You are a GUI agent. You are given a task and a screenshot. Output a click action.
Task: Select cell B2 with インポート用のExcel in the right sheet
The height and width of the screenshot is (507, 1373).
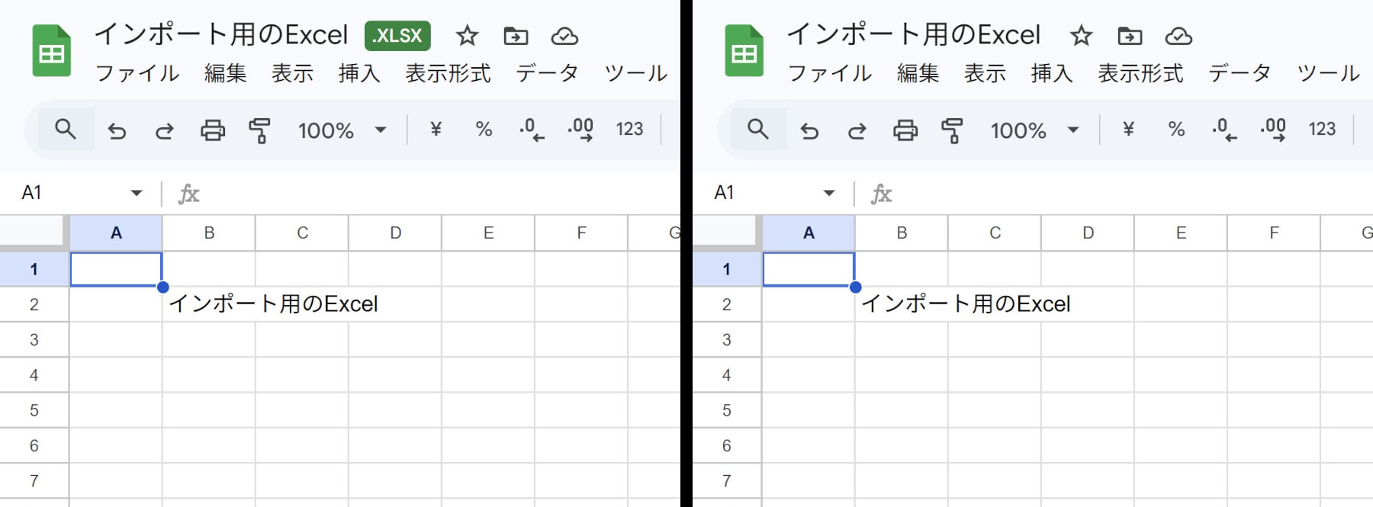click(902, 304)
